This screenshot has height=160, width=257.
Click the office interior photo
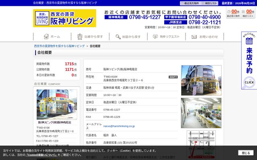(x=201, y=113)
